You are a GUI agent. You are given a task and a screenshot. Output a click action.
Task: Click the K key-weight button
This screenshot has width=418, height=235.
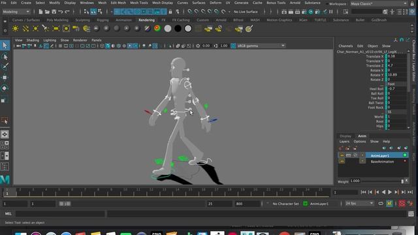click(x=406, y=181)
